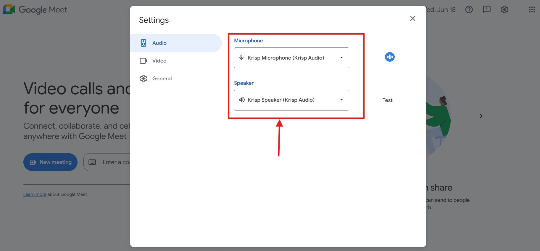The height and width of the screenshot is (251, 540).
Task: Open the Krisp Microphone dropdown
Action: pos(291,58)
